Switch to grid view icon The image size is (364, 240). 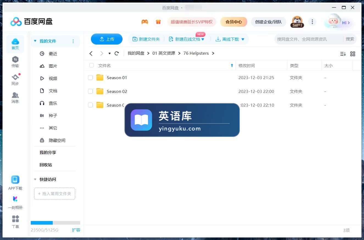coord(353,54)
